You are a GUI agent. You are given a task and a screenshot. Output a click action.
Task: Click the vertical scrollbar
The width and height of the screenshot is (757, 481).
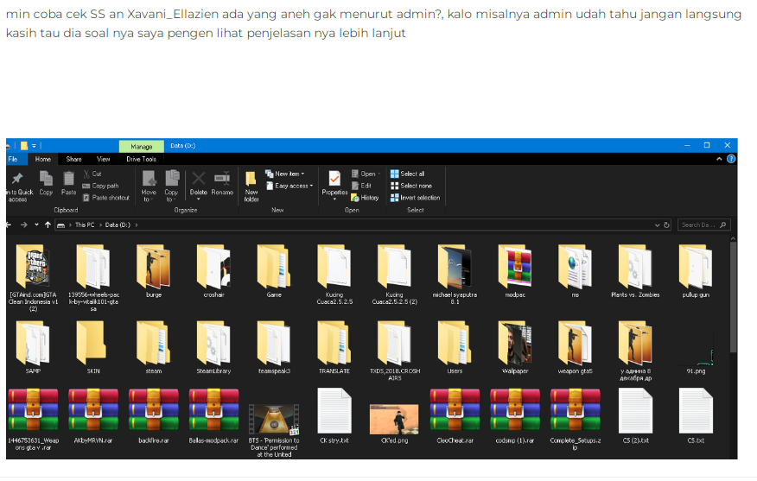coord(733,297)
